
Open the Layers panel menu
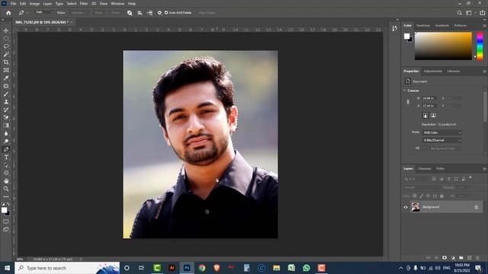click(484, 169)
